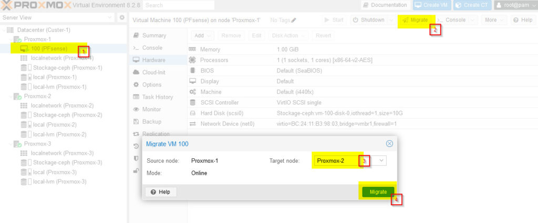The height and width of the screenshot is (223, 538).
Task: Select local (Proxmox-1) storage
Action: click(55, 77)
